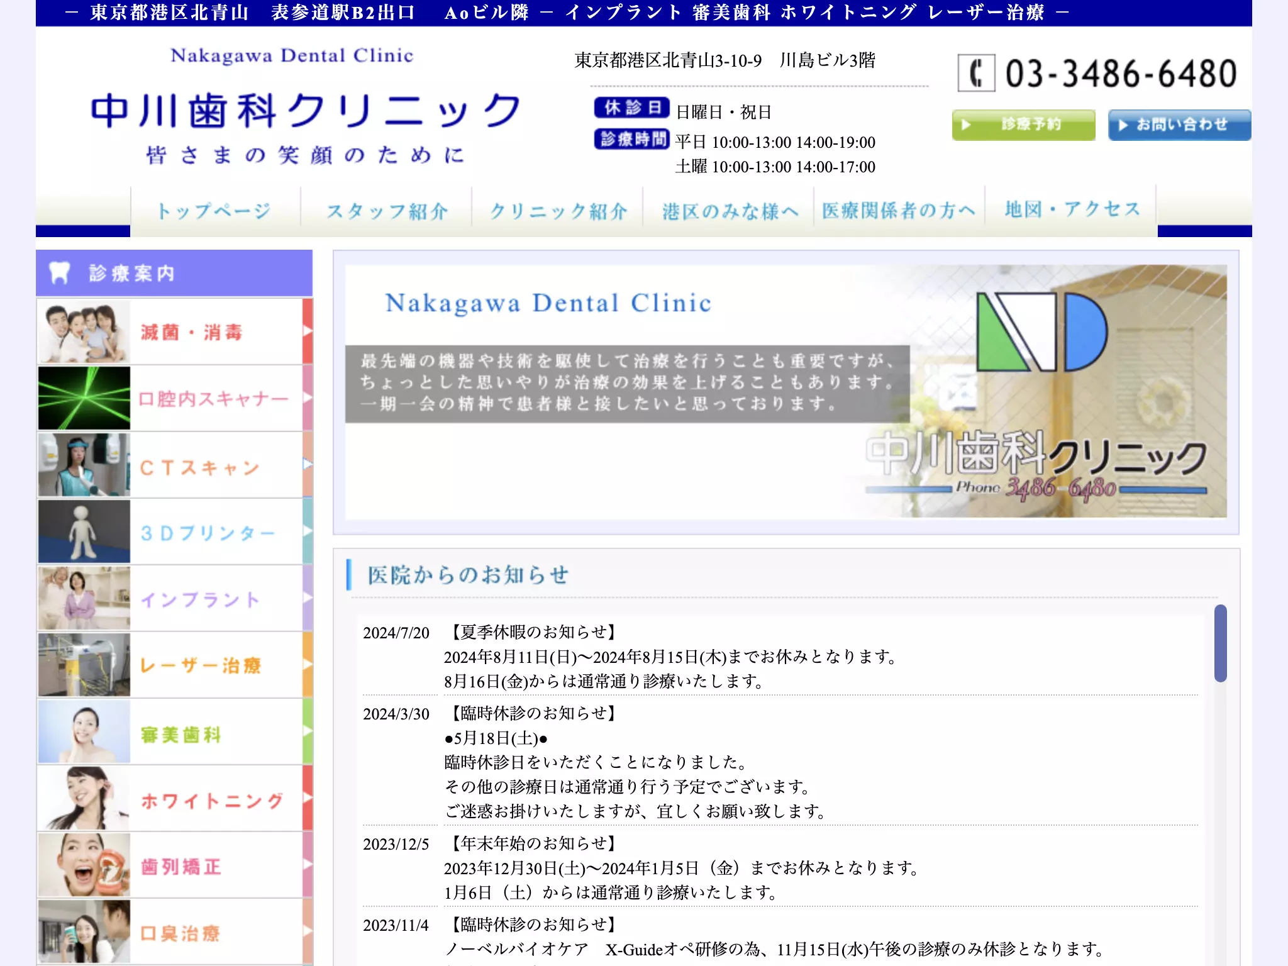The image size is (1288, 966).
Task: Click arrow at right of 3Dプリンター row
Action: pos(308,531)
